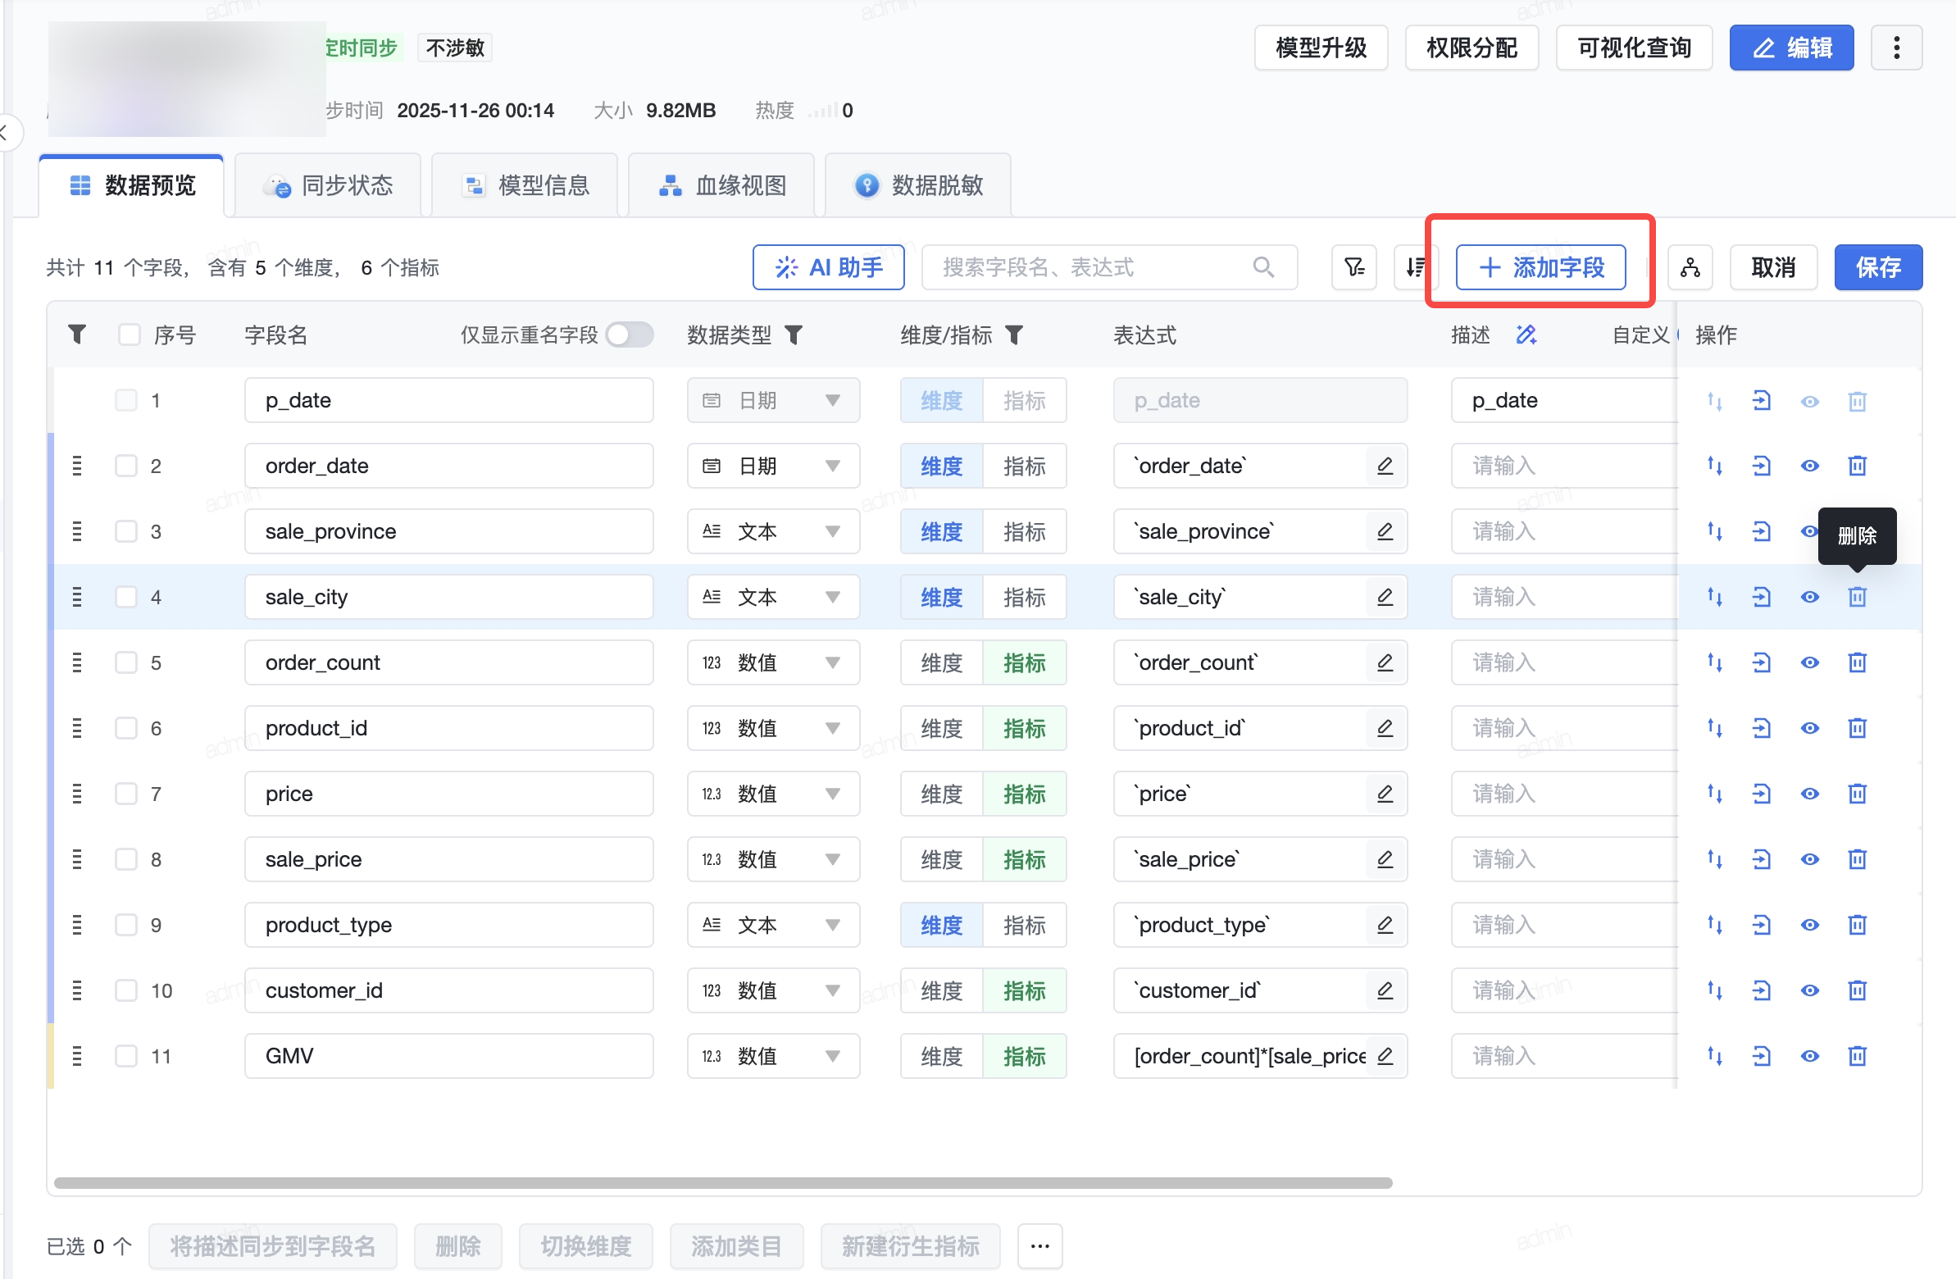Click the 添加字段 button
1956x1279 pixels.
tap(1540, 267)
